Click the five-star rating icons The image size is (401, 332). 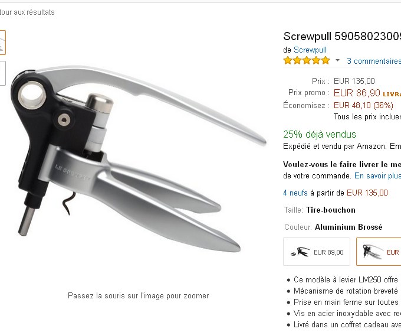click(x=307, y=60)
